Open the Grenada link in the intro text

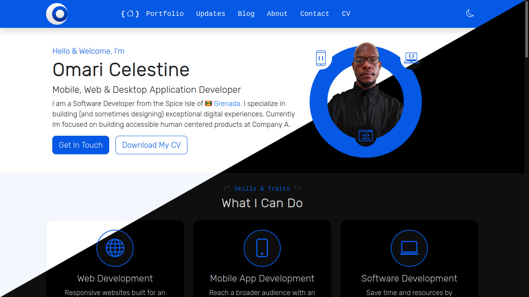(227, 104)
